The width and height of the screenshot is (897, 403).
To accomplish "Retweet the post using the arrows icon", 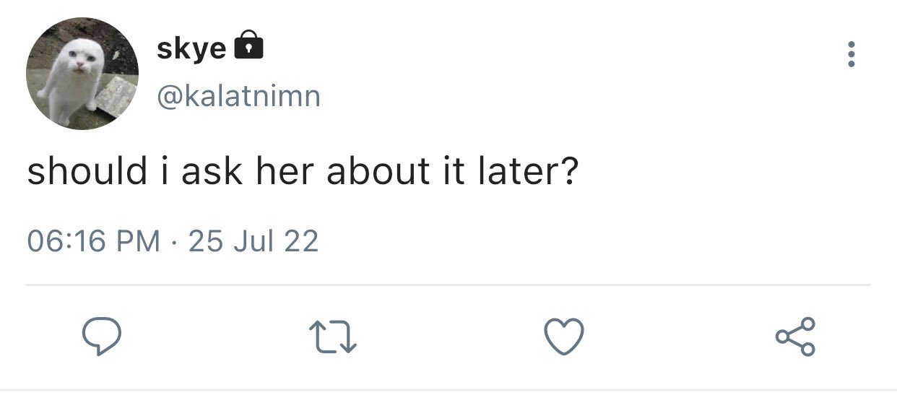I will click(x=333, y=337).
